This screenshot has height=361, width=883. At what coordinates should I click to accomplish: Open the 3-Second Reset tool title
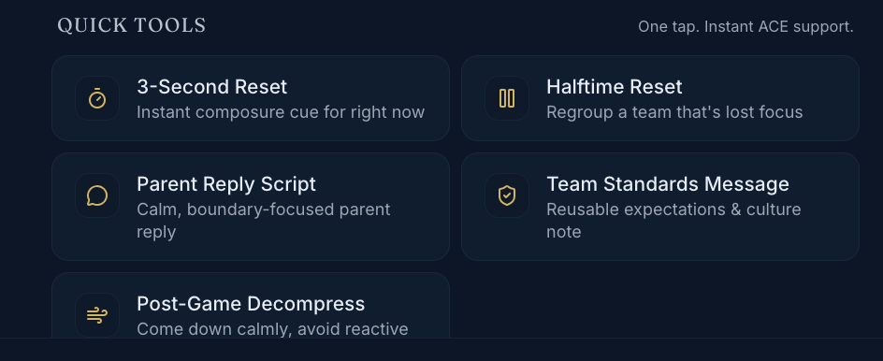(211, 87)
